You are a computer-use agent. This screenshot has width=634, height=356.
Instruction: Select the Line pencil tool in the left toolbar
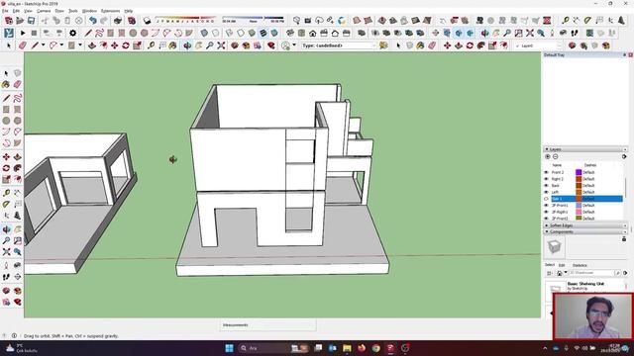coord(6,98)
